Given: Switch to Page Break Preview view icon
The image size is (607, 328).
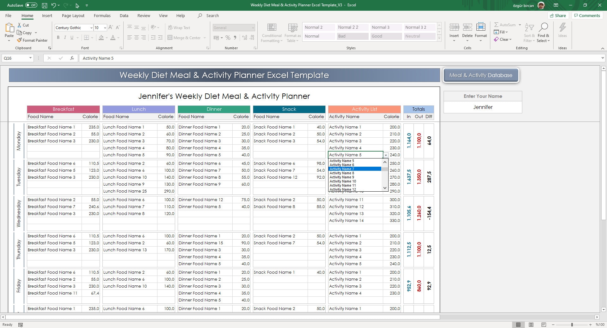Looking at the screenshot, I should point(544,325).
